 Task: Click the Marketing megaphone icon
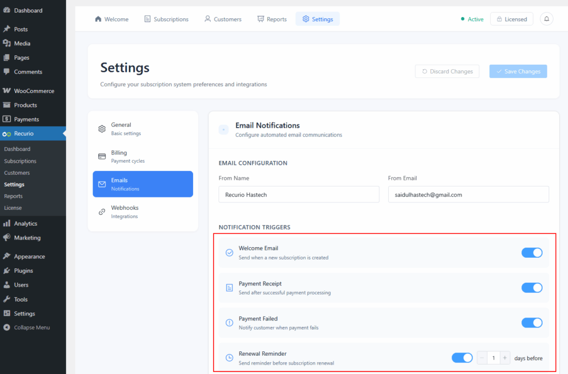coord(7,238)
